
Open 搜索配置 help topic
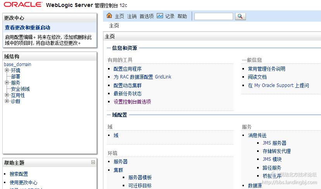19,174
